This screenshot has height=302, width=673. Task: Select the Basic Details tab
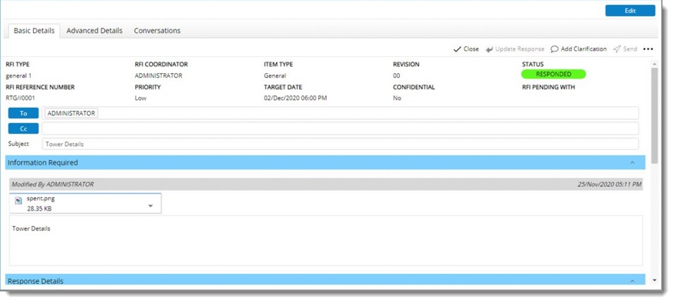click(x=34, y=31)
